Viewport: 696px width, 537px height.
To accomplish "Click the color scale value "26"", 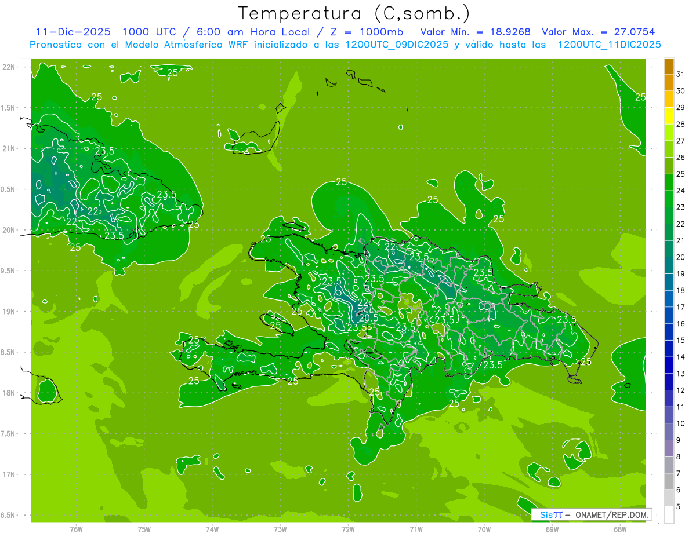I will tap(681, 158).
